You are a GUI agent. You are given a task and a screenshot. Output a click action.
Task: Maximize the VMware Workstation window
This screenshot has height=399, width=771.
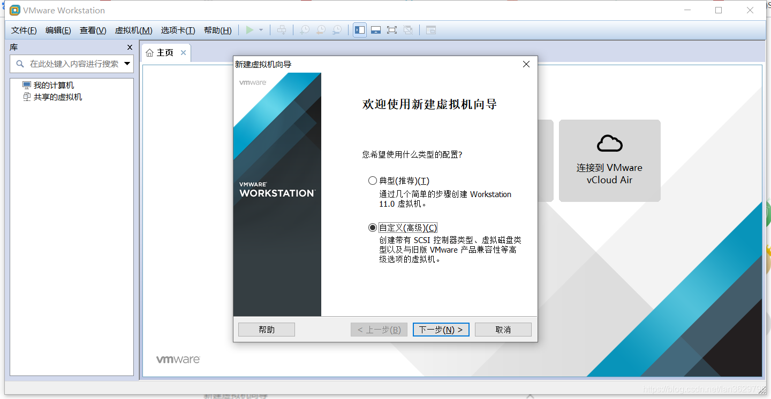click(x=719, y=10)
